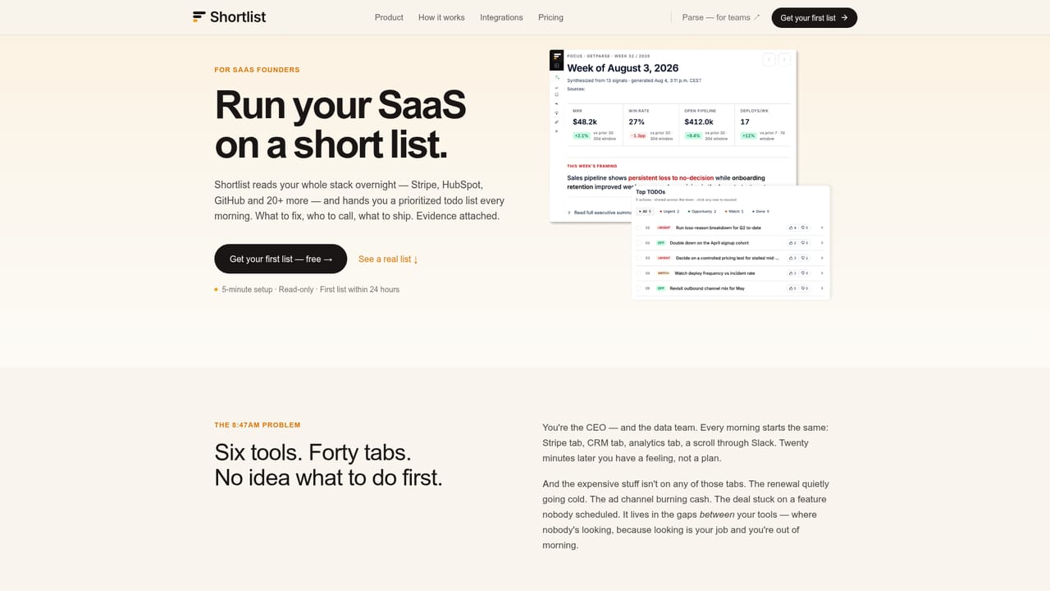Image resolution: width=1050 pixels, height=591 pixels.
Task: Upvote "Double down on the April signup cohort"
Action: tap(792, 243)
